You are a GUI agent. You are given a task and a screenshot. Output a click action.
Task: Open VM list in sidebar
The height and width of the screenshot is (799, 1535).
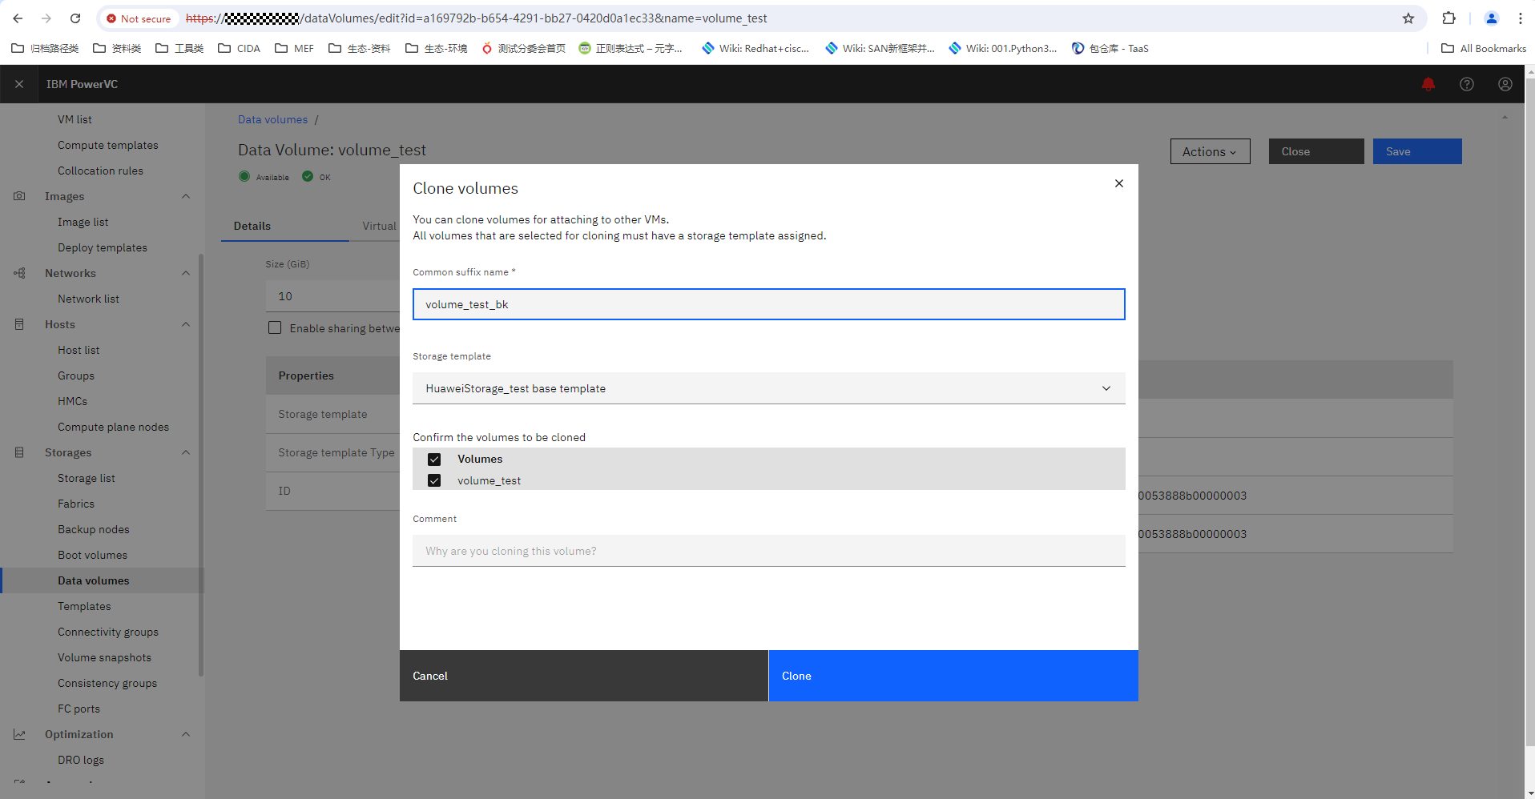(x=75, y=119)
